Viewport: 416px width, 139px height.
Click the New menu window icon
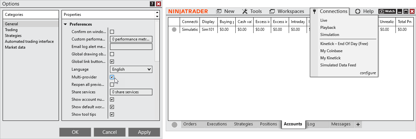tap(219, 11)
